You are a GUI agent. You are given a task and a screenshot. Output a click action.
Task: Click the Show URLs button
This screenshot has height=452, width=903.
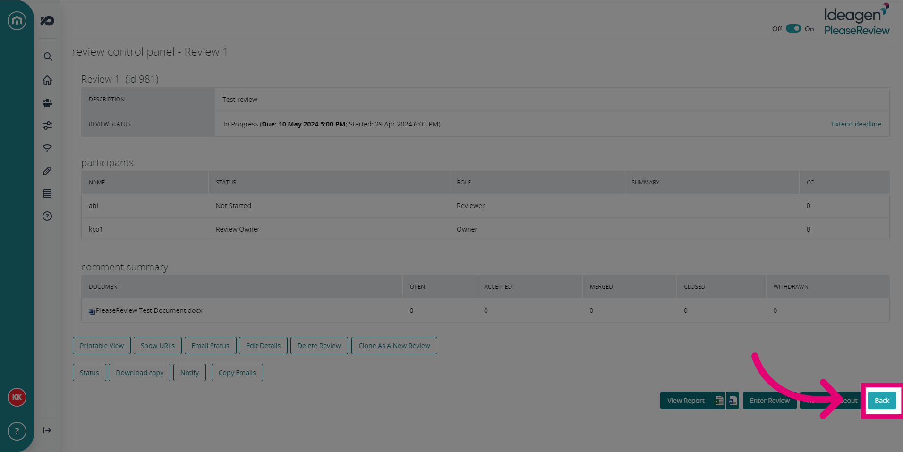pyautogui.click(x=158, y=346)
